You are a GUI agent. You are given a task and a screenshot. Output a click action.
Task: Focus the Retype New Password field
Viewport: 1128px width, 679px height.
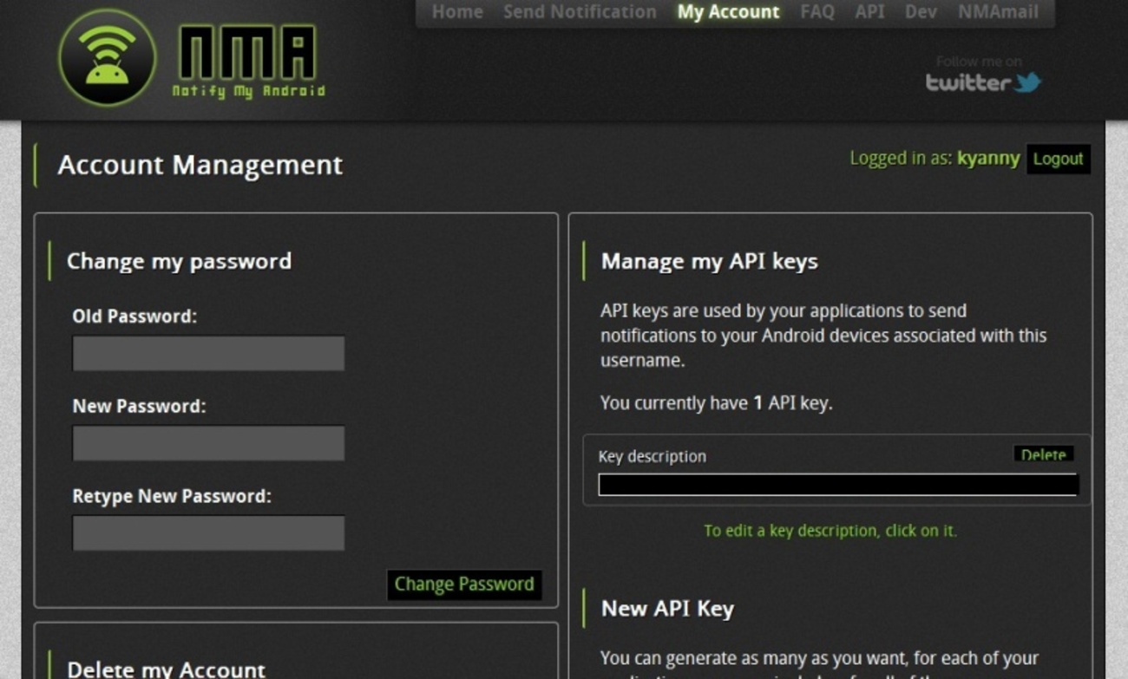[208, 533]
